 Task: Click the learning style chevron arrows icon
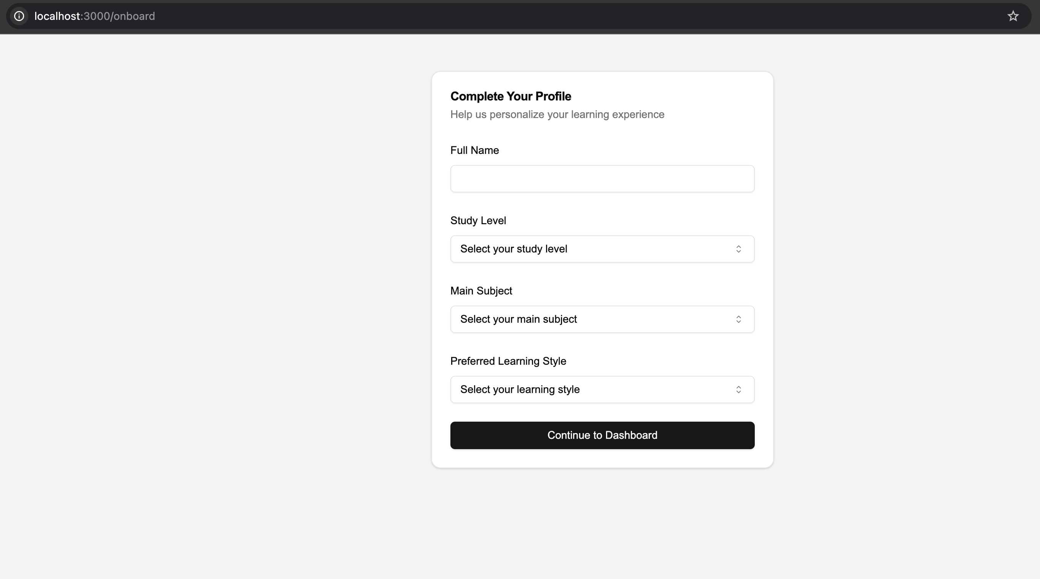pyautogui.click(x=738, y=390)
